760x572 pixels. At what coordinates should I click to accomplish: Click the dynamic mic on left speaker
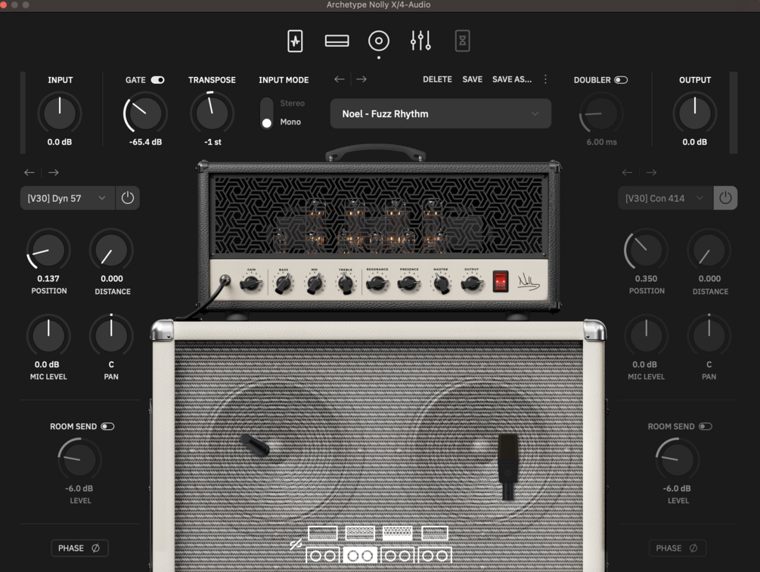255,445
